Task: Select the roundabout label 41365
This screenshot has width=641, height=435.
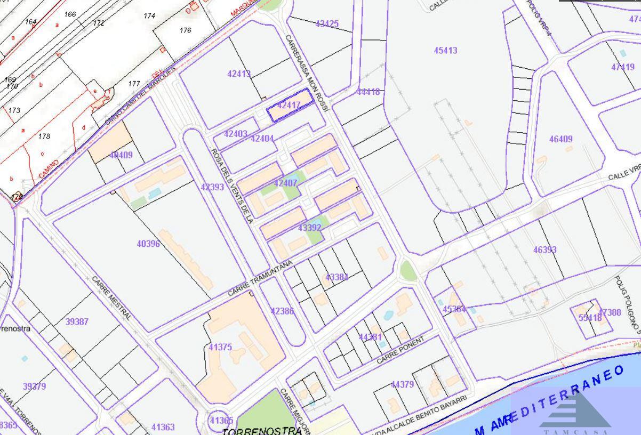Action: (x=221, y=421)
